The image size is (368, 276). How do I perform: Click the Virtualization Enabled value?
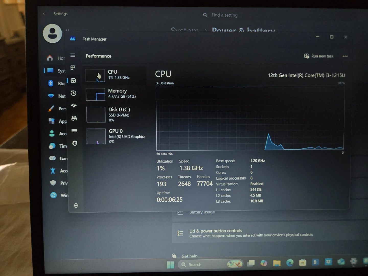(x=257, y=184)
